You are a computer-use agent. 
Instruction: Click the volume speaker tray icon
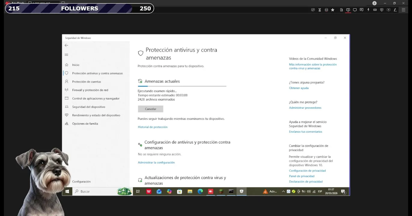[x=309, y=191]
